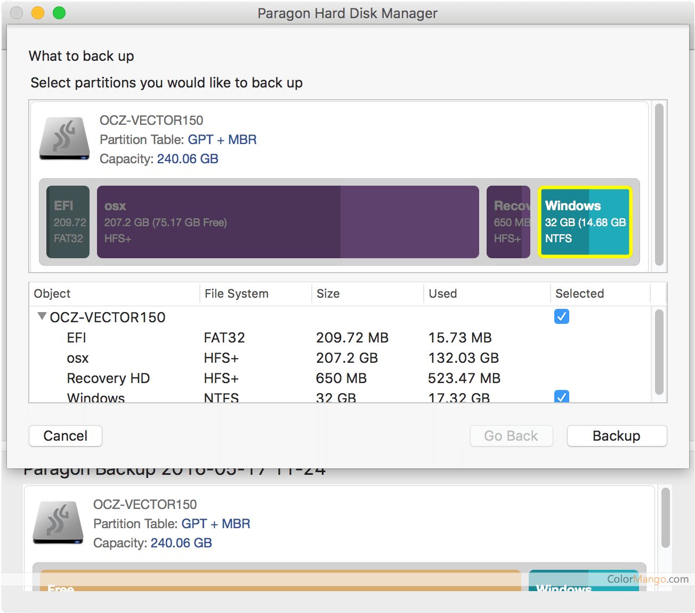Click the Size column header
695x613 pixels.
point(368,293)
